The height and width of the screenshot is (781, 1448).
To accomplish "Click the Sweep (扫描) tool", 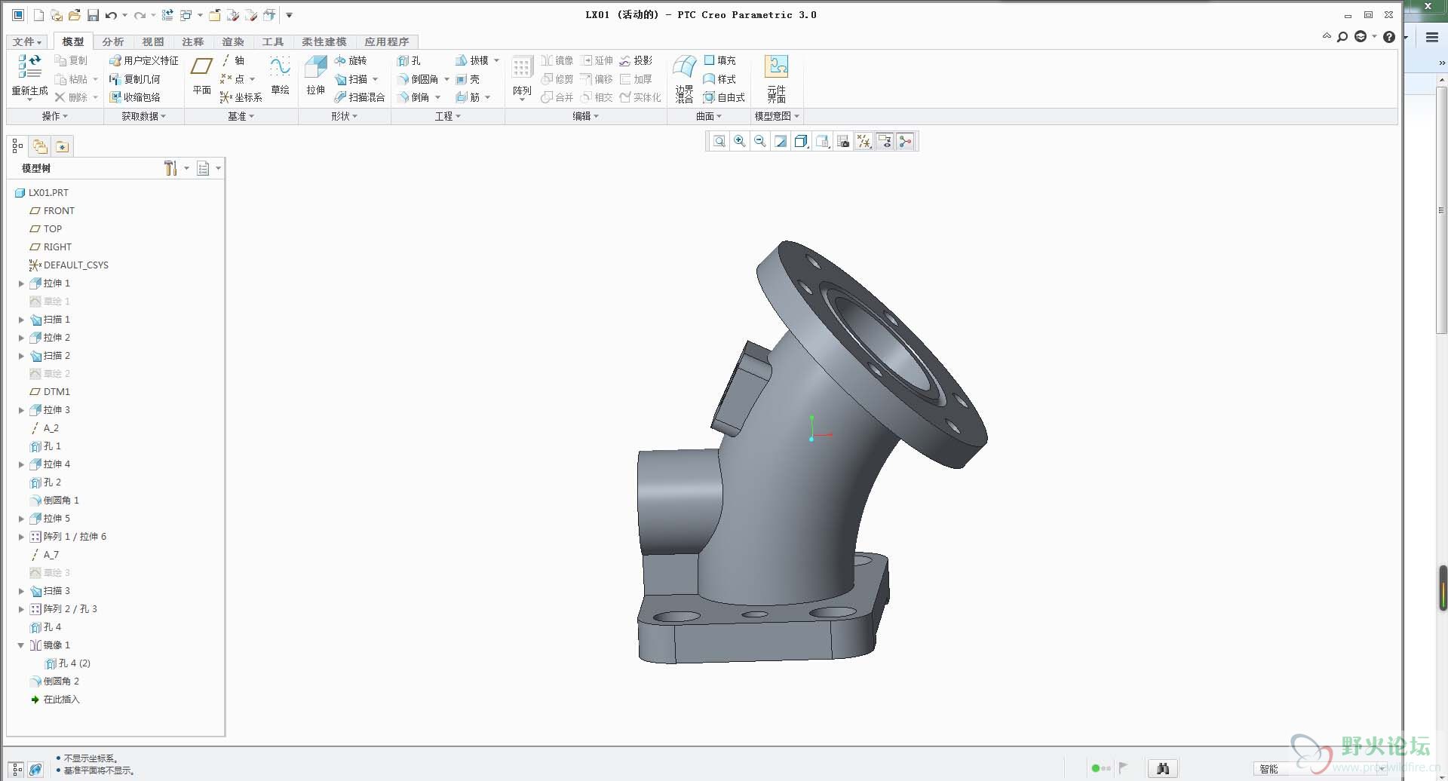I will [351, 79].
